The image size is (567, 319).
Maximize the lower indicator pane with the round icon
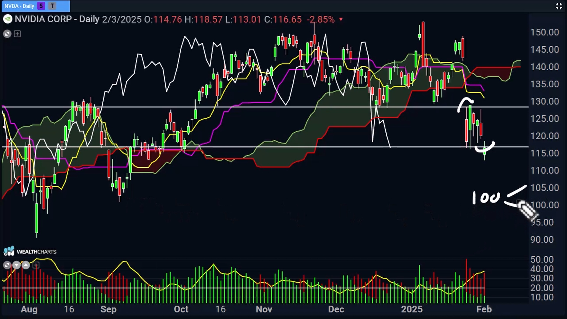point(7,265)
